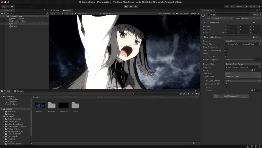Viewport: 262px width, 148px height.
Task: Open the Tag Untagged dropdown
Action: coord(222,18)
